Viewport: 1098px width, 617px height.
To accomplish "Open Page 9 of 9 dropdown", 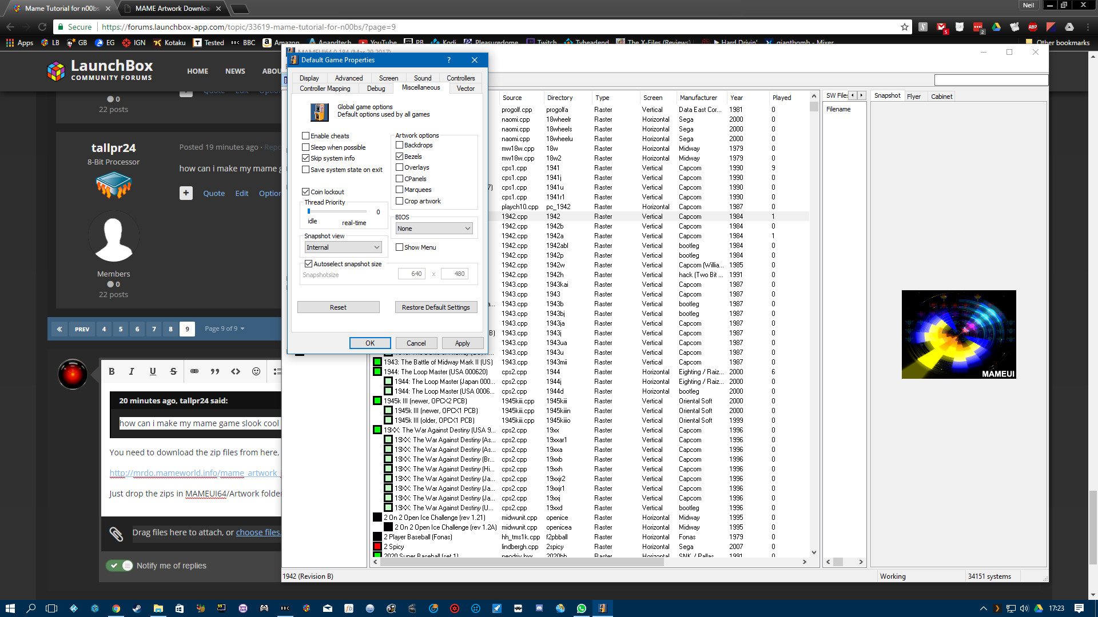I will (x=224, y=329).
